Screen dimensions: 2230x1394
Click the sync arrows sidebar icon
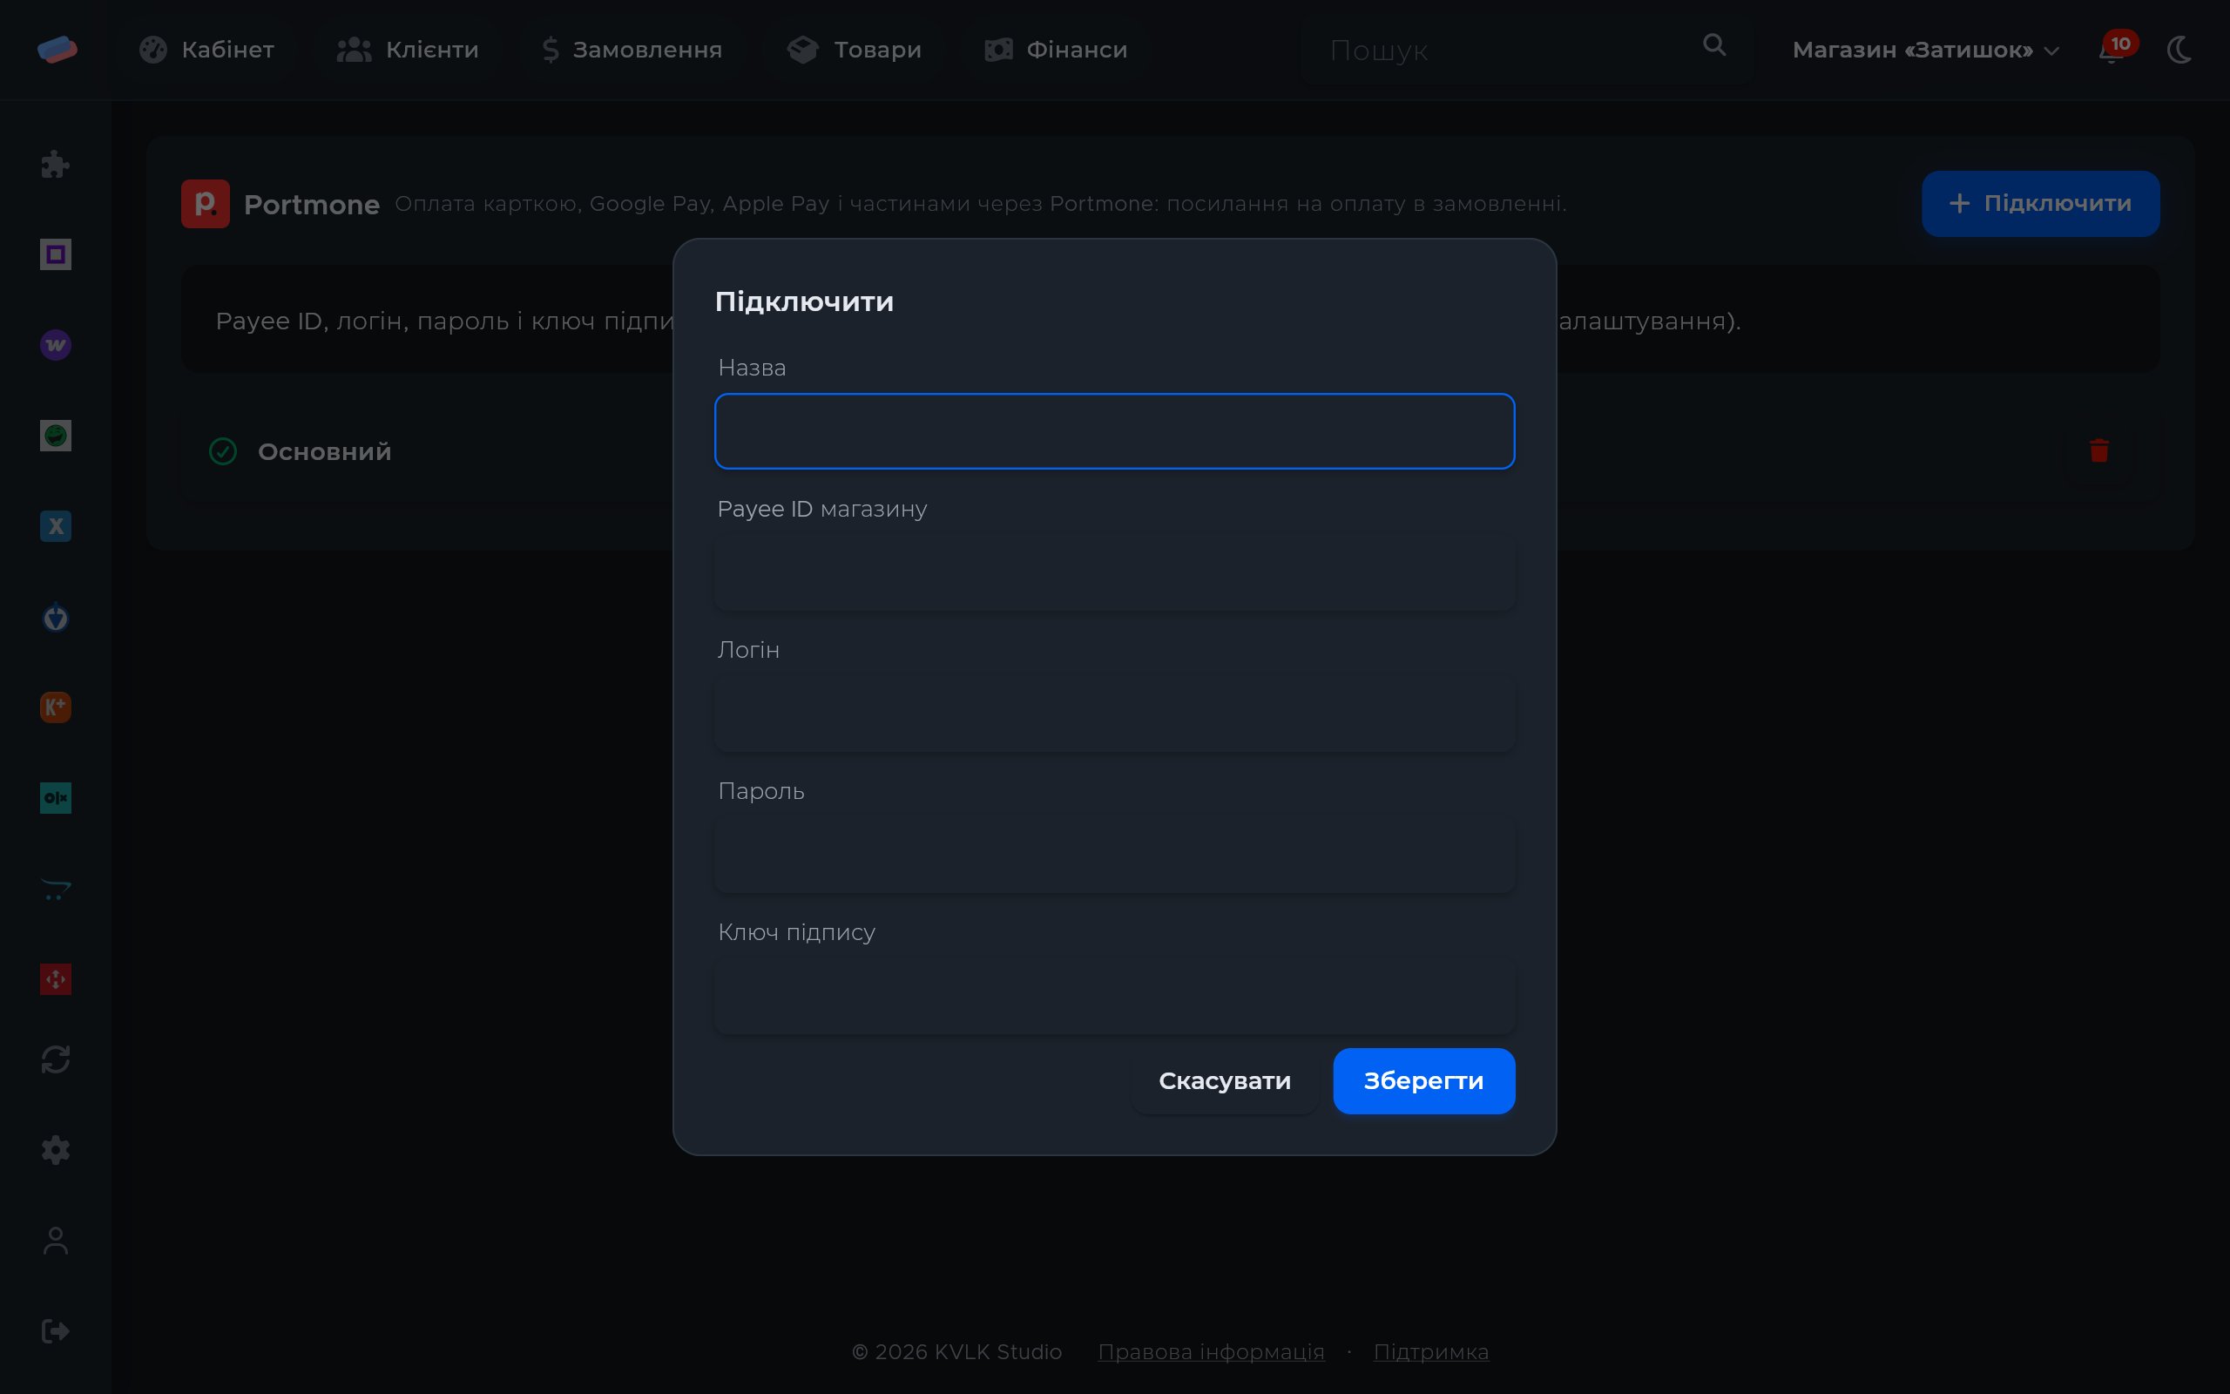click(x=55, y=1059)
